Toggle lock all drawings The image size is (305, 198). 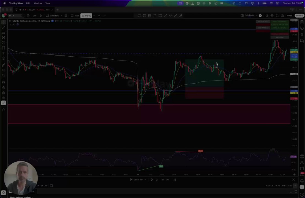[x=4, y=93]
